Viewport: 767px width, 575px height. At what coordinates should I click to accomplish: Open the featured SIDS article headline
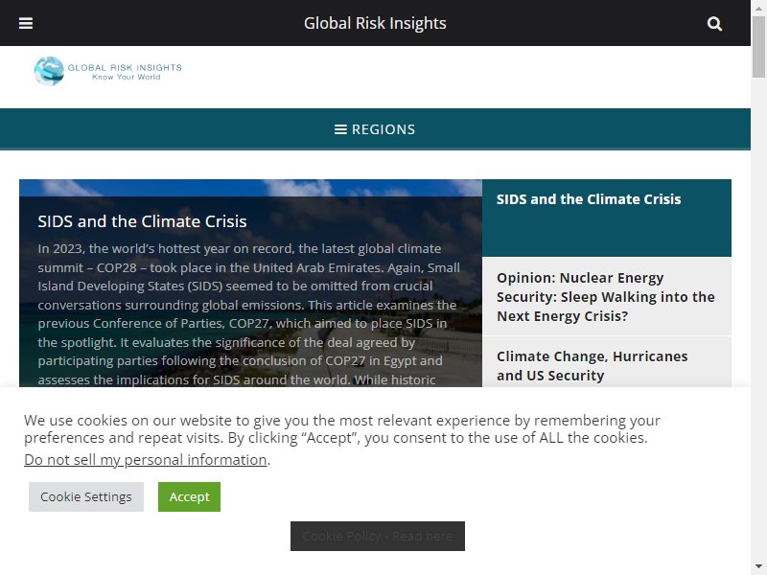pyautogui.click(x=142, y=221)
